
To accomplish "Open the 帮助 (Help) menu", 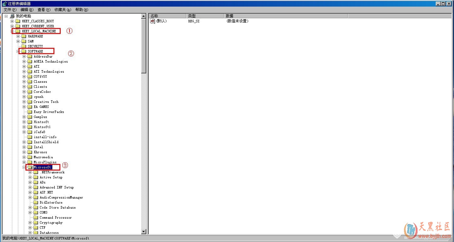I will pos(81,10).
